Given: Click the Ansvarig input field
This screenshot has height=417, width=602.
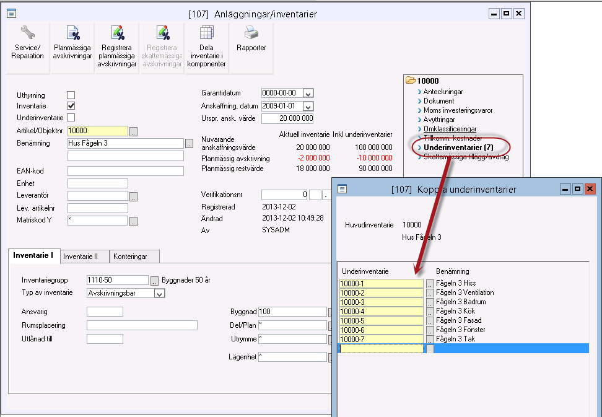Looking at the screenshot, I should click(x=105, y=312).
